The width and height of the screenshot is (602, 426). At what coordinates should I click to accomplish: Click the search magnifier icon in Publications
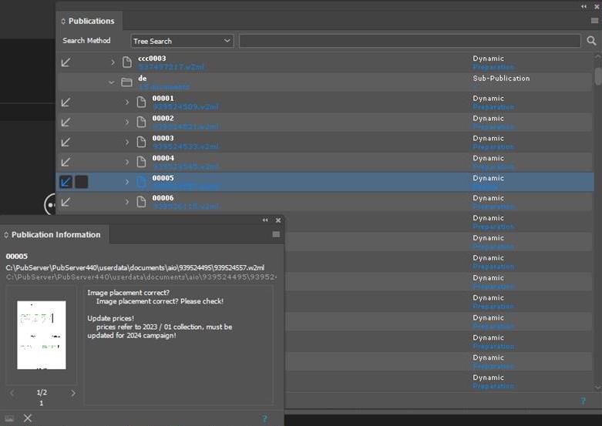591,41
